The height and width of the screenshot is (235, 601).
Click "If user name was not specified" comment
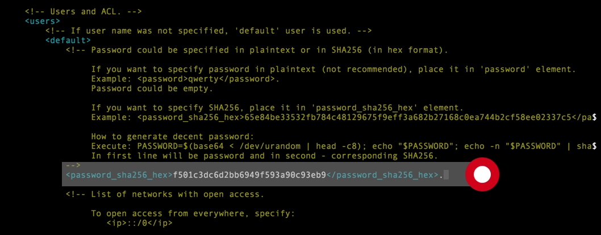208,31
